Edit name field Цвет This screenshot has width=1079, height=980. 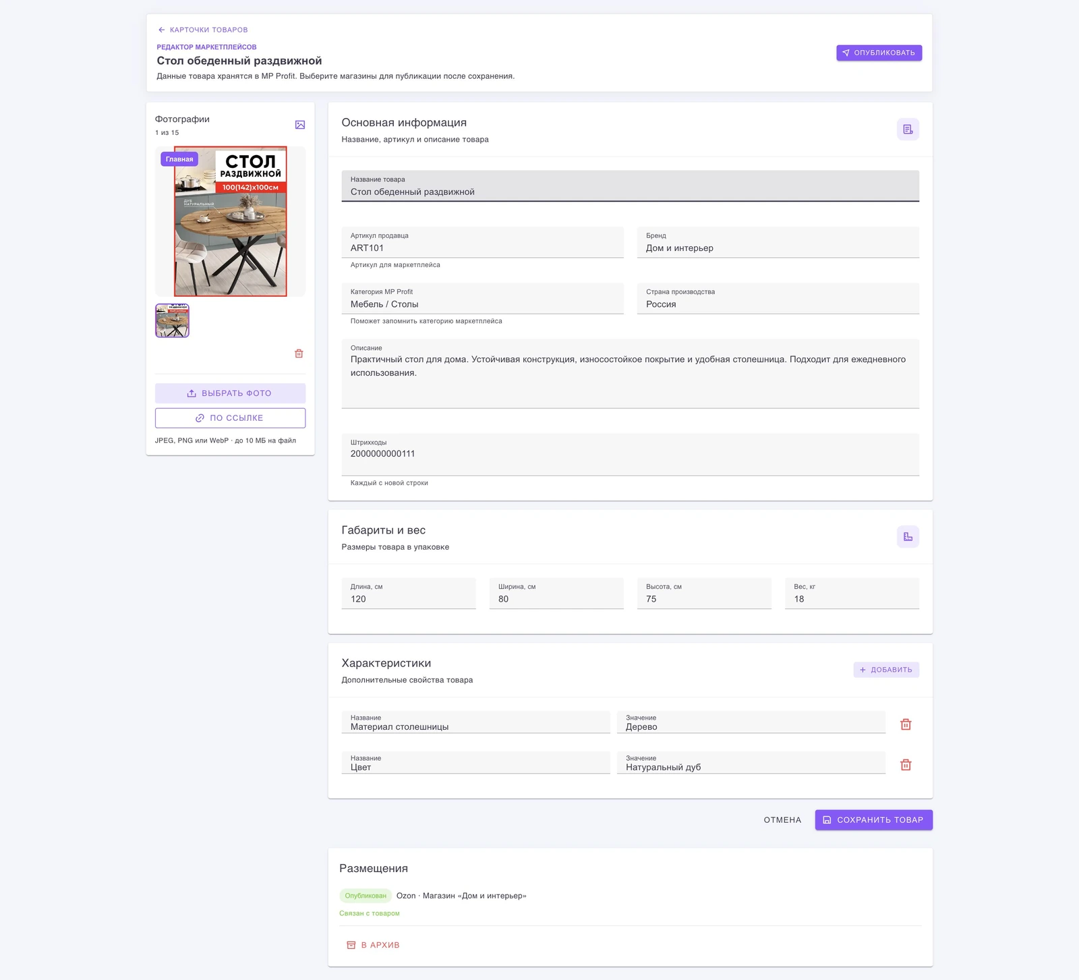coord(475,763)
